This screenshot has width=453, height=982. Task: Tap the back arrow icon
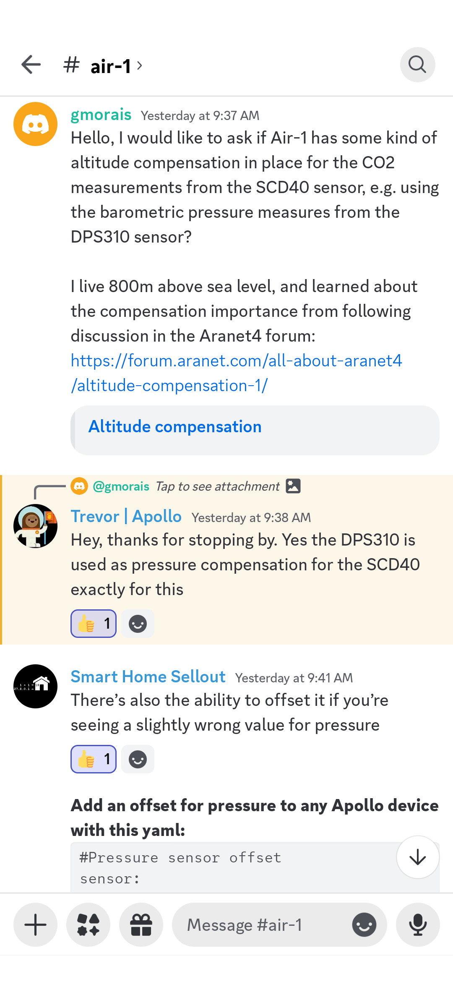(x=31, y=65)
